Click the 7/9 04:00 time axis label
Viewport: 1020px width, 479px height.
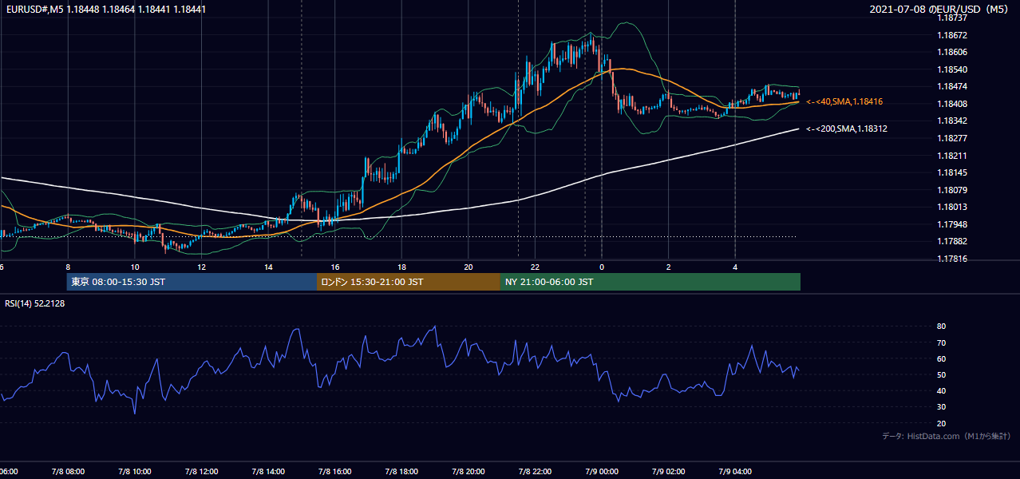click(735, 471)
